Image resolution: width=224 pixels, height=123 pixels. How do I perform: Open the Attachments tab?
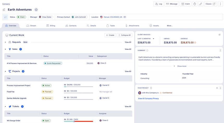(132, 26)
